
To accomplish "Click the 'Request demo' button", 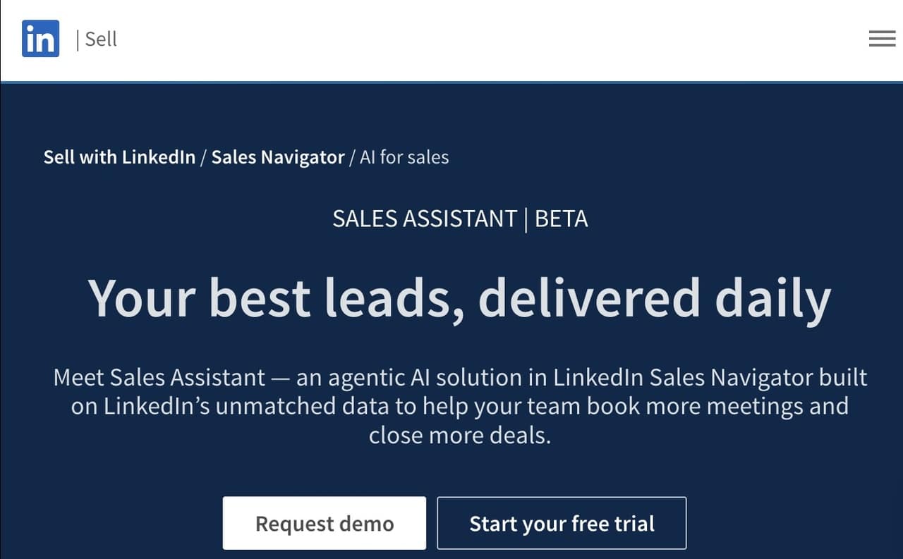I will coord(325,523).
